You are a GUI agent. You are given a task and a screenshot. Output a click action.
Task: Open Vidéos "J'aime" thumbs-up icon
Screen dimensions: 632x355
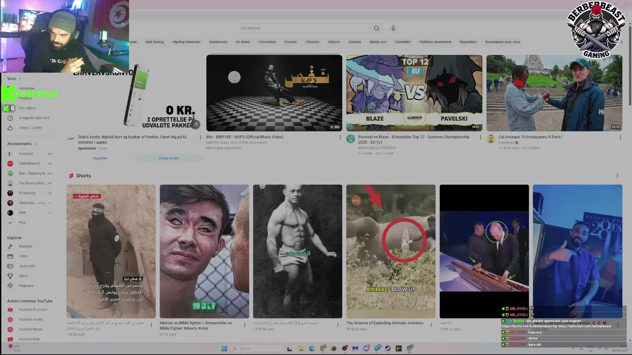(10, 128)
